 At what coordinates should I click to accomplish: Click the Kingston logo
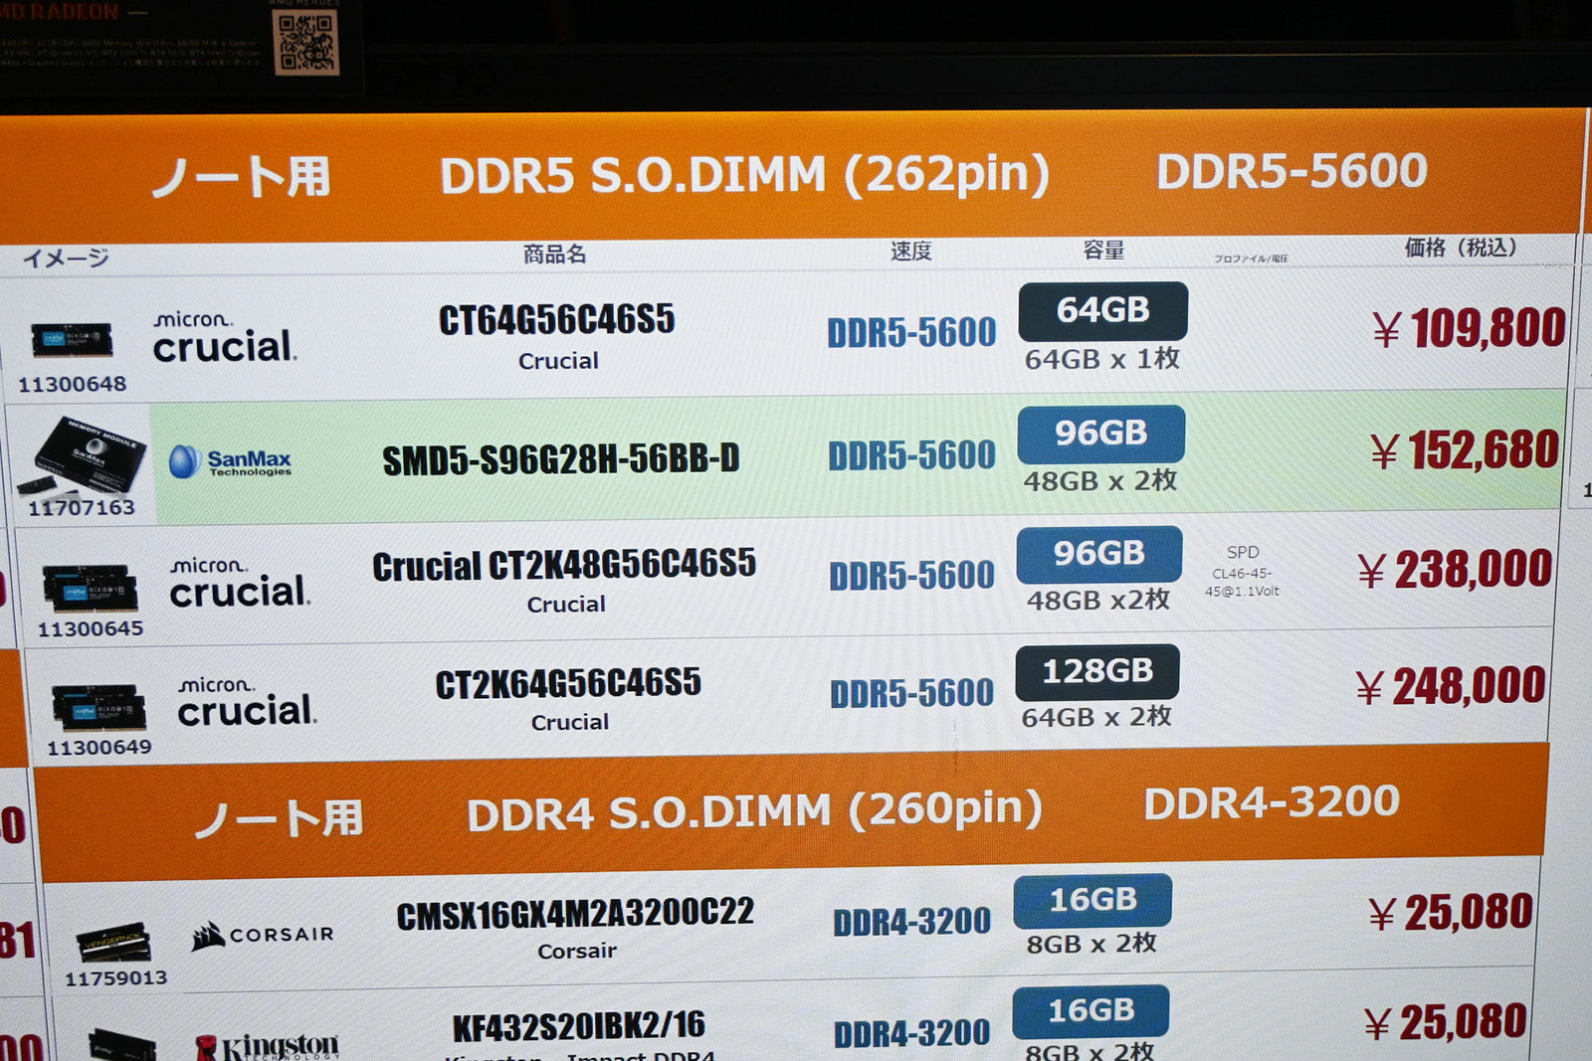(268, 1046)
